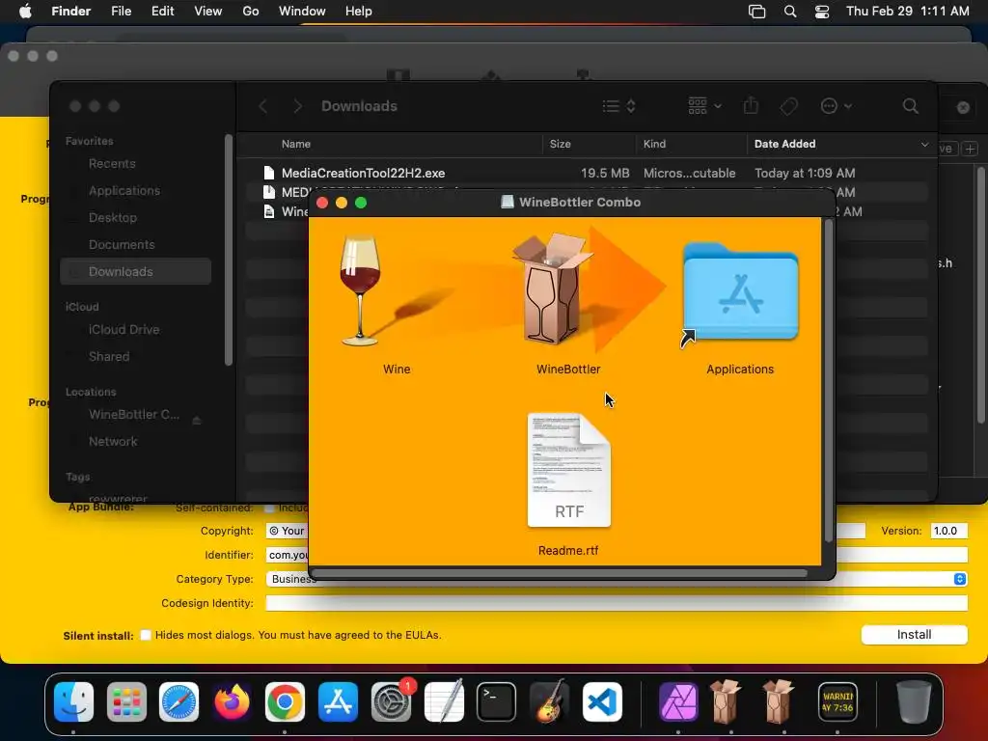Click WineBottler Combo vertical scrollbar
988x741 pixels.
coord(829,380)
